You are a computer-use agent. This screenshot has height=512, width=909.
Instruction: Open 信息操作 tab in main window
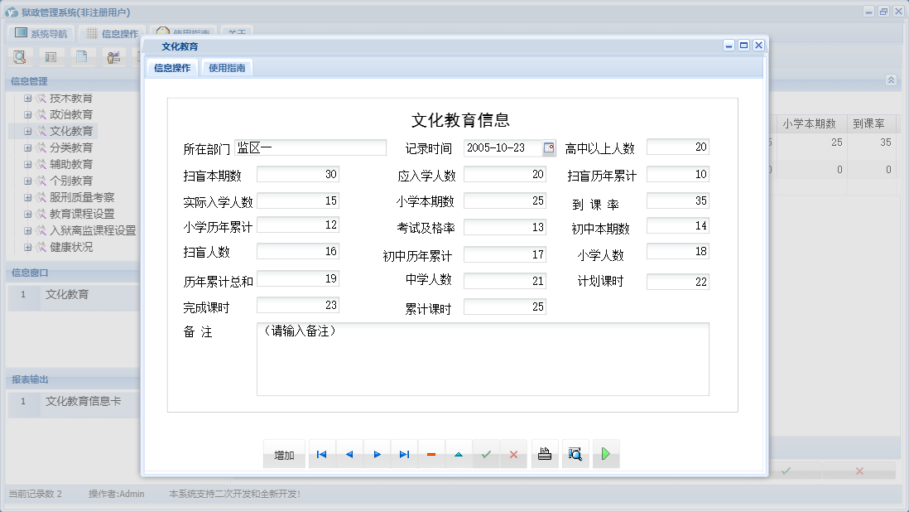coord(112,34)
